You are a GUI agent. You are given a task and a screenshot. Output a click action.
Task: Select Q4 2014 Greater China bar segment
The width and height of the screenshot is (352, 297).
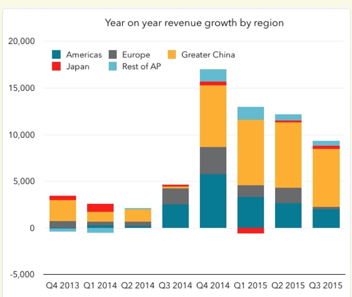click(213, 116)
